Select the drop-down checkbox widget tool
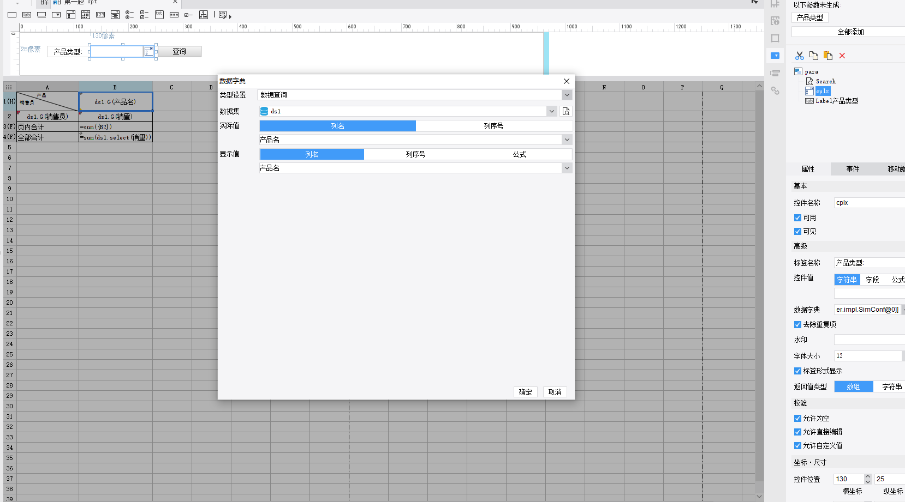905x502 pixels. point(71,15)
